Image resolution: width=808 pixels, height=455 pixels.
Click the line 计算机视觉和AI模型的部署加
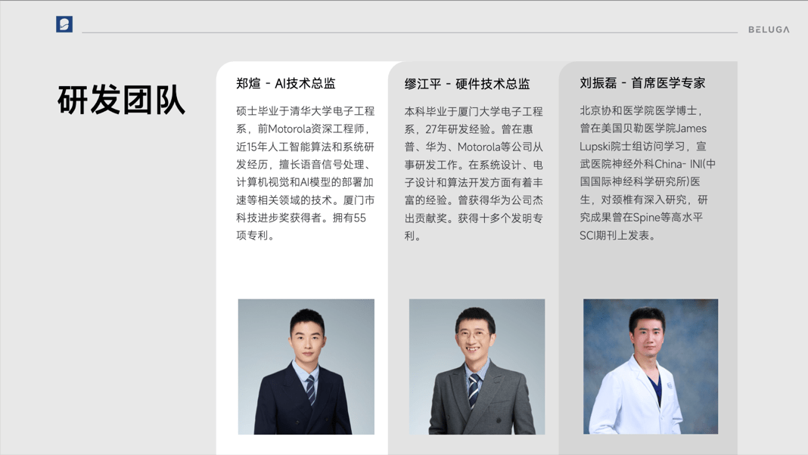[305, 182]
